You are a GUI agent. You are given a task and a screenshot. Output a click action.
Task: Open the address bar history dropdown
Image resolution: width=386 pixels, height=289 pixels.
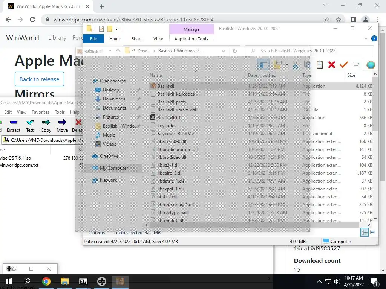tap(223, 51)
